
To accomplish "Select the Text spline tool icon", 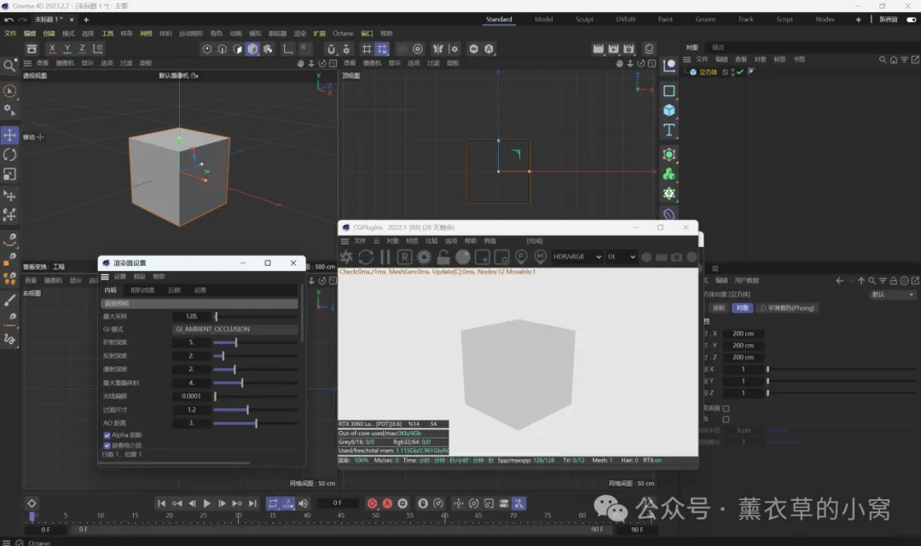I will click(x=669, y=130).
